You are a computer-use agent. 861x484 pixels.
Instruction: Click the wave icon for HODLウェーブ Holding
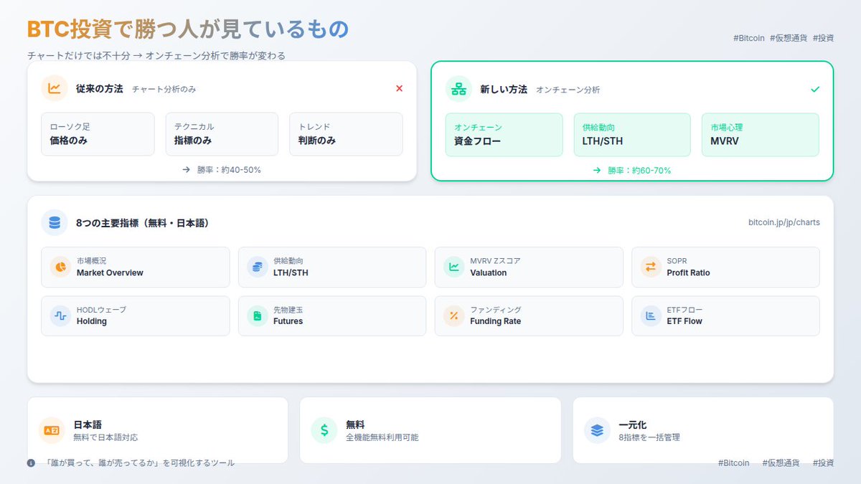[x=61, y=315]
